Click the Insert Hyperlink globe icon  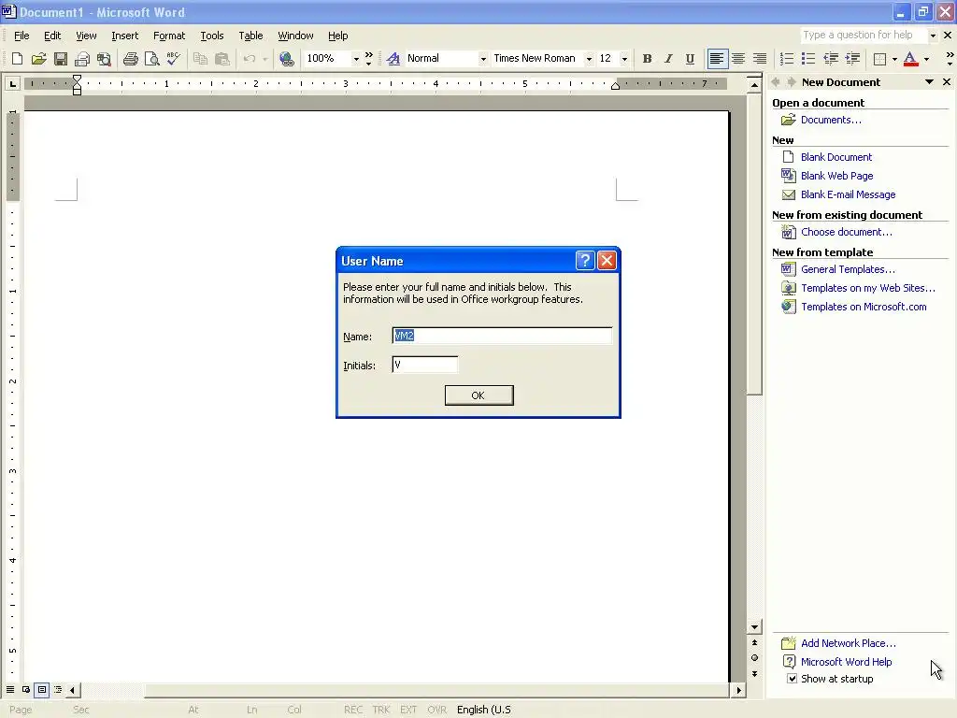[286, 59]
